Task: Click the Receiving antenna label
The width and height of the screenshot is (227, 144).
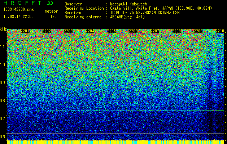Action: [x=83, y=17]
